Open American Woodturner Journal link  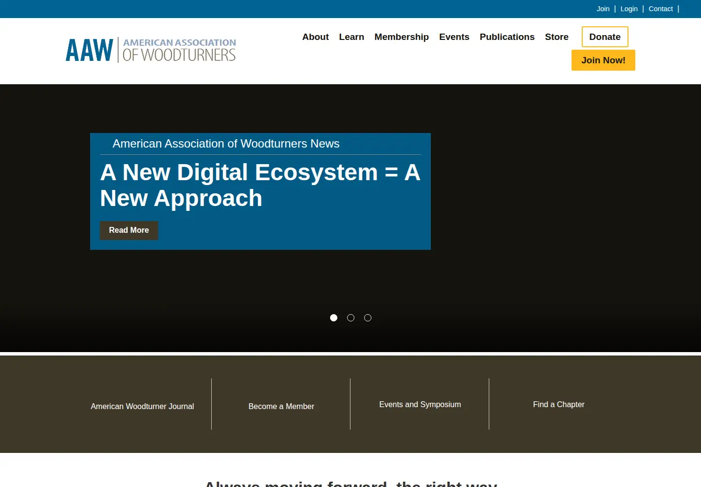142,406
